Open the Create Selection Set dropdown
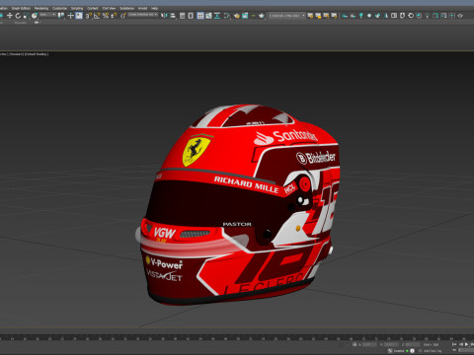Screen dimensions: 474x355 (x=142, y=15)
